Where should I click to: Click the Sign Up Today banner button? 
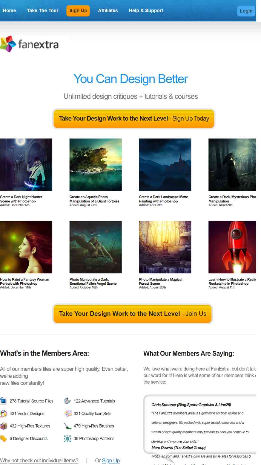click(134, 119)
